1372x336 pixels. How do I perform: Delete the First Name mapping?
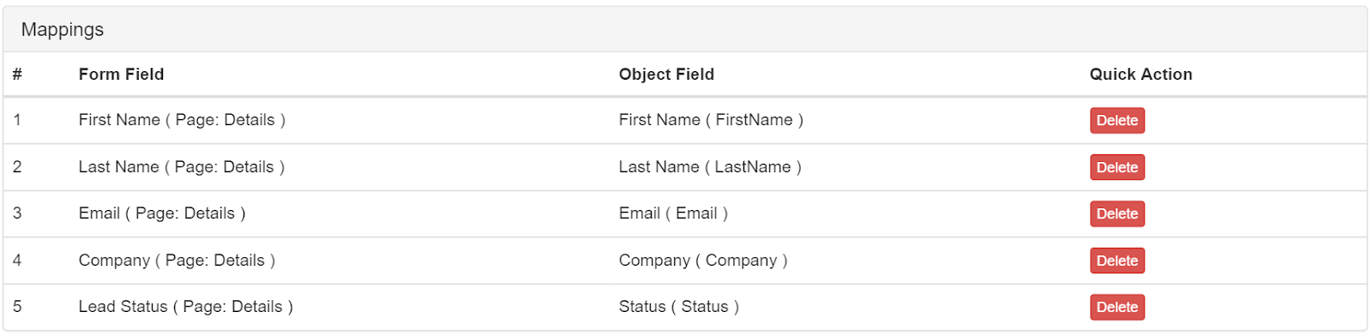point(1117,121)
